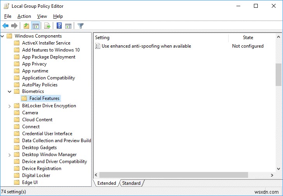283x196 pixels.
Task: Click the Export List toolbar icon
Action: tap(47, 26)
